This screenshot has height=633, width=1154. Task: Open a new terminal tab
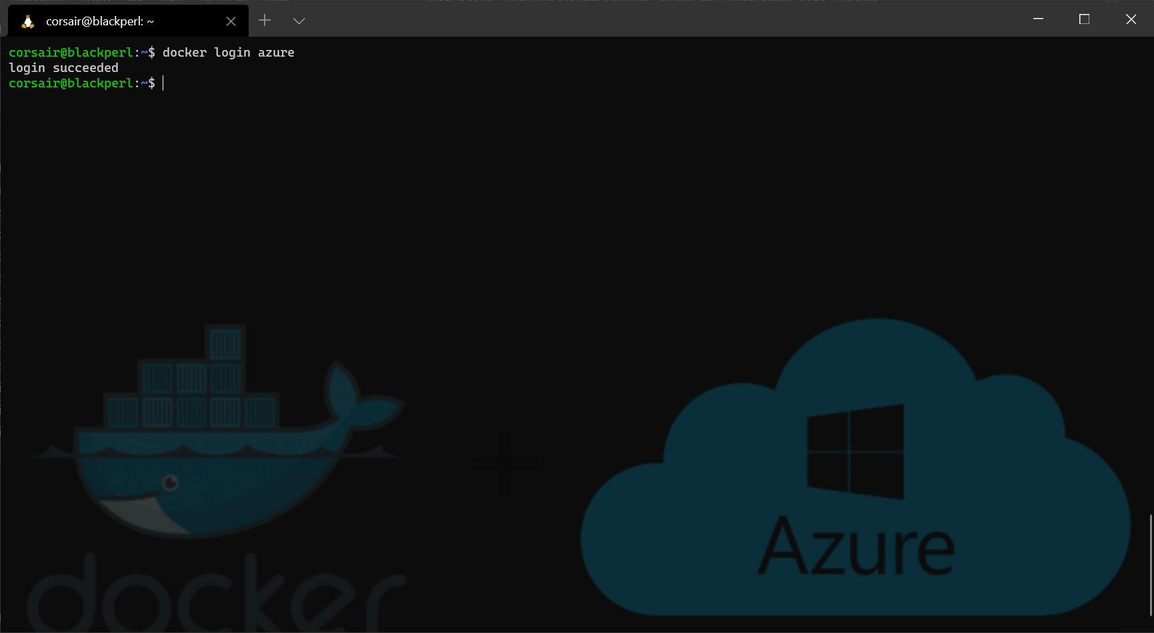click(265, 21)
